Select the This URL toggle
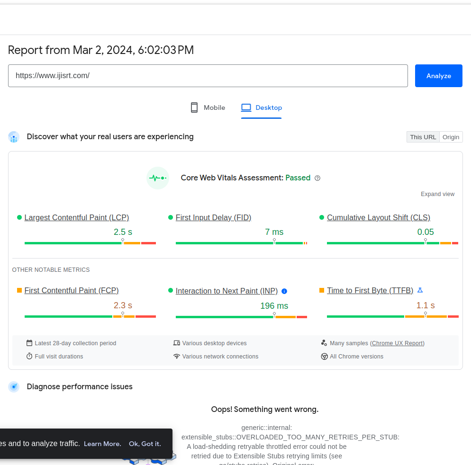 pos(423,137)
